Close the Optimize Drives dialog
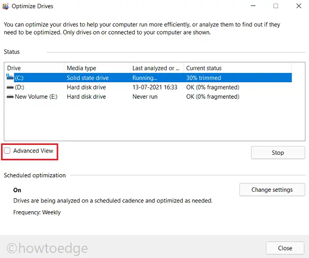Screen dimensions: 309x258 pos(285,248)
